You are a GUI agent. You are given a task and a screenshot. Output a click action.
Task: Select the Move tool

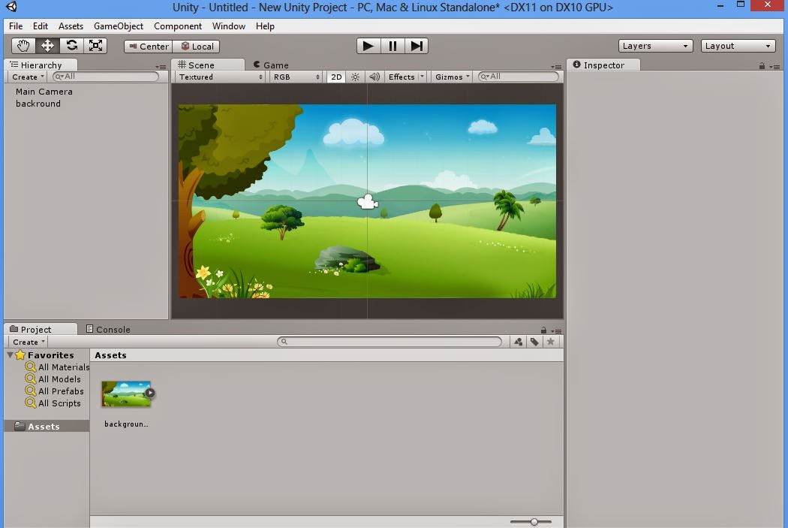coord(47,46)
